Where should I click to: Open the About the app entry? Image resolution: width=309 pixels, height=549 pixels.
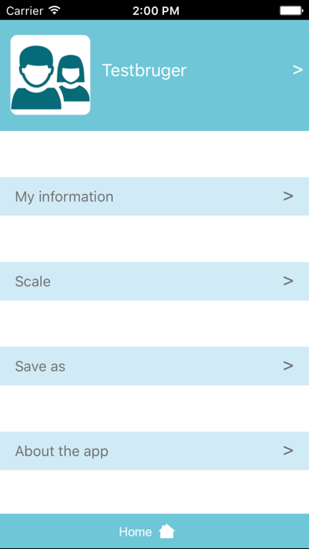click(x=154, y=451)
